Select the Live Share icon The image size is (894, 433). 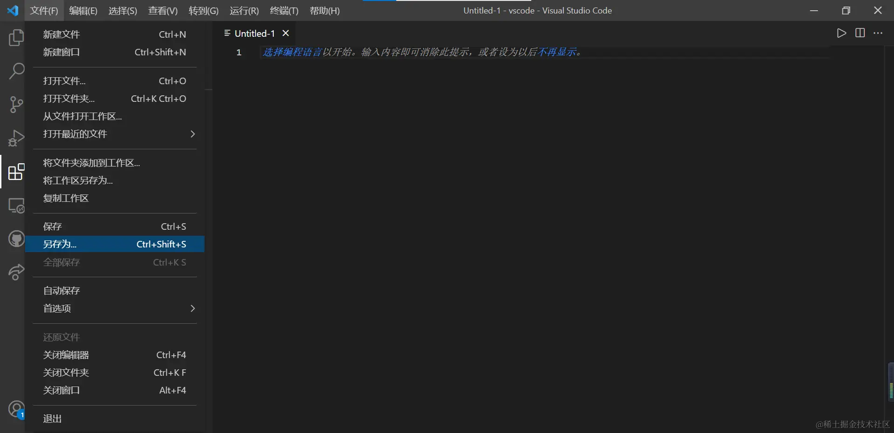(16, 273)
